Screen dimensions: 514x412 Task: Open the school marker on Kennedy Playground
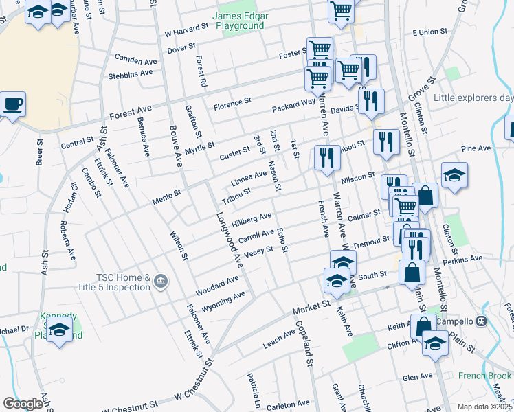(59, 332)
